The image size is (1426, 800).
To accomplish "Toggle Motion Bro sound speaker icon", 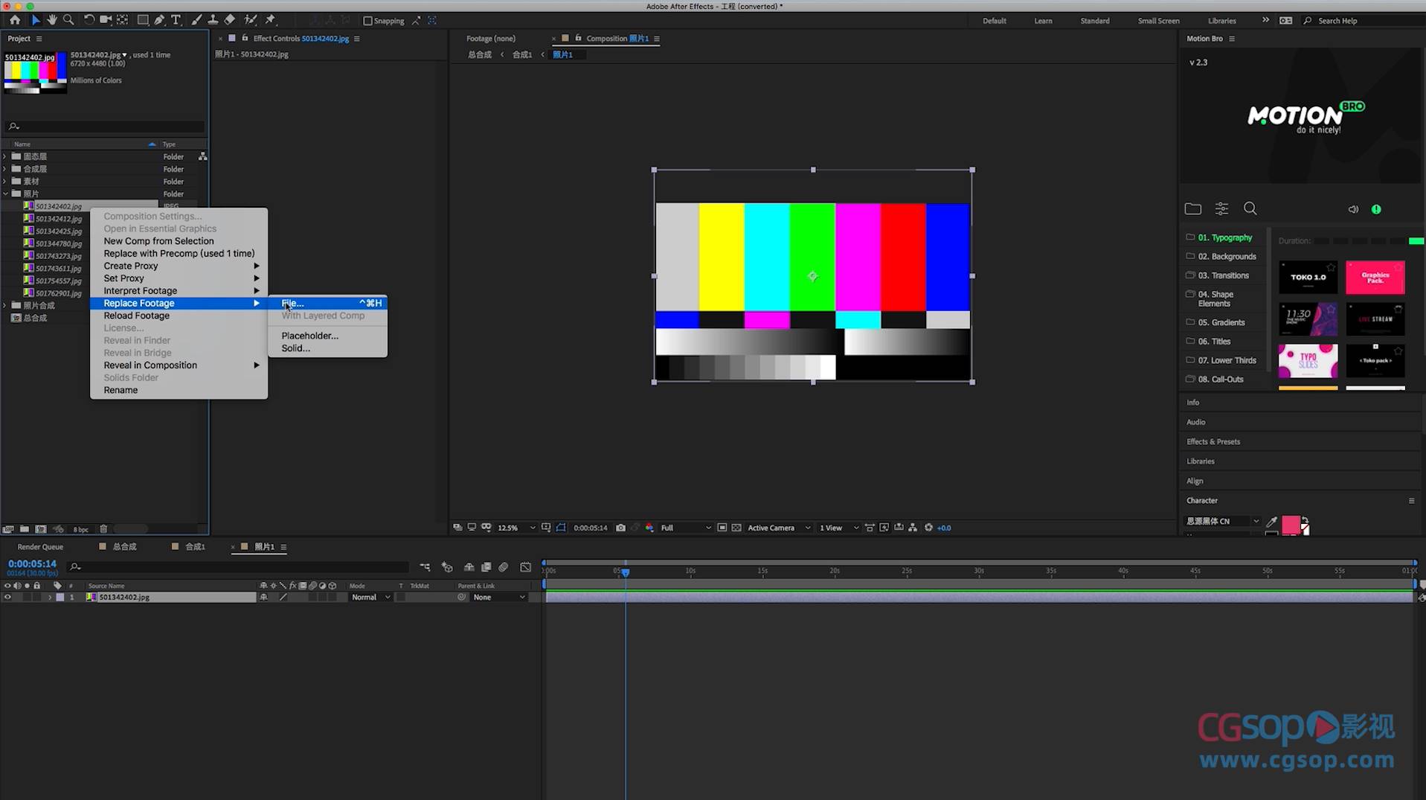I will (x=1353, y=210).
